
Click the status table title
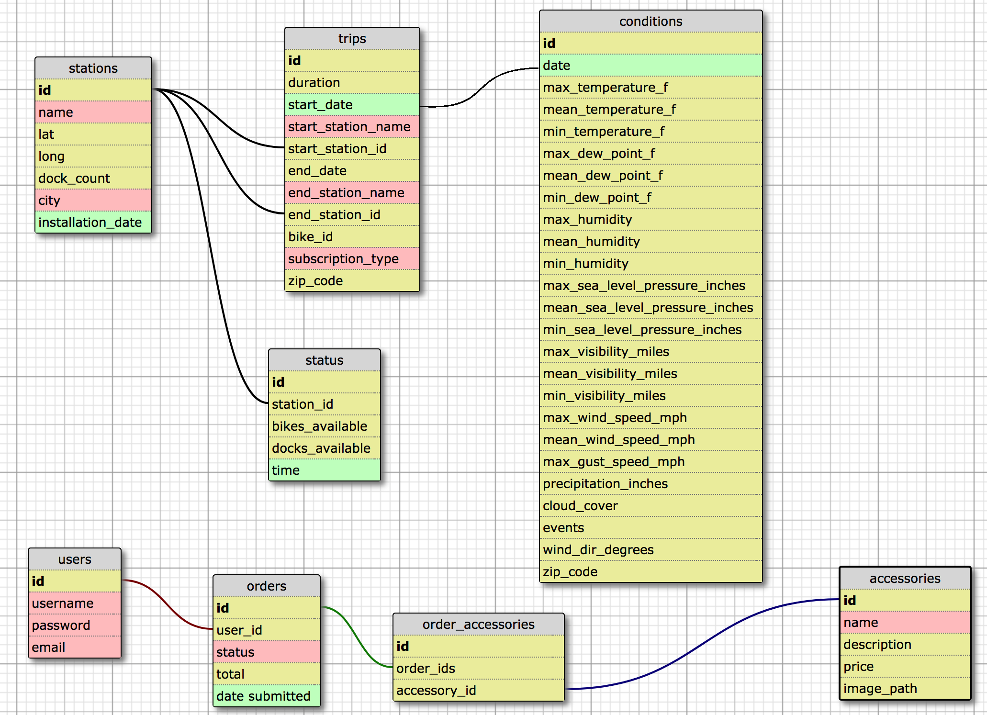point(325,360)
